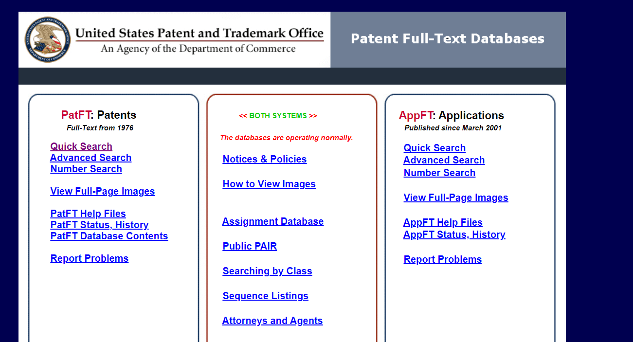Open PatFT Status, History link

tap(99, 225)
